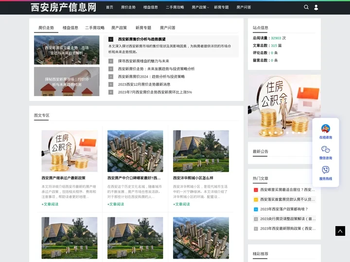Click 文章阅读 under 西安房产中介口碑 card
Image resolution: width=350 pixels, height=262 pixels.
pyautogui.click(x=116, y=204)
